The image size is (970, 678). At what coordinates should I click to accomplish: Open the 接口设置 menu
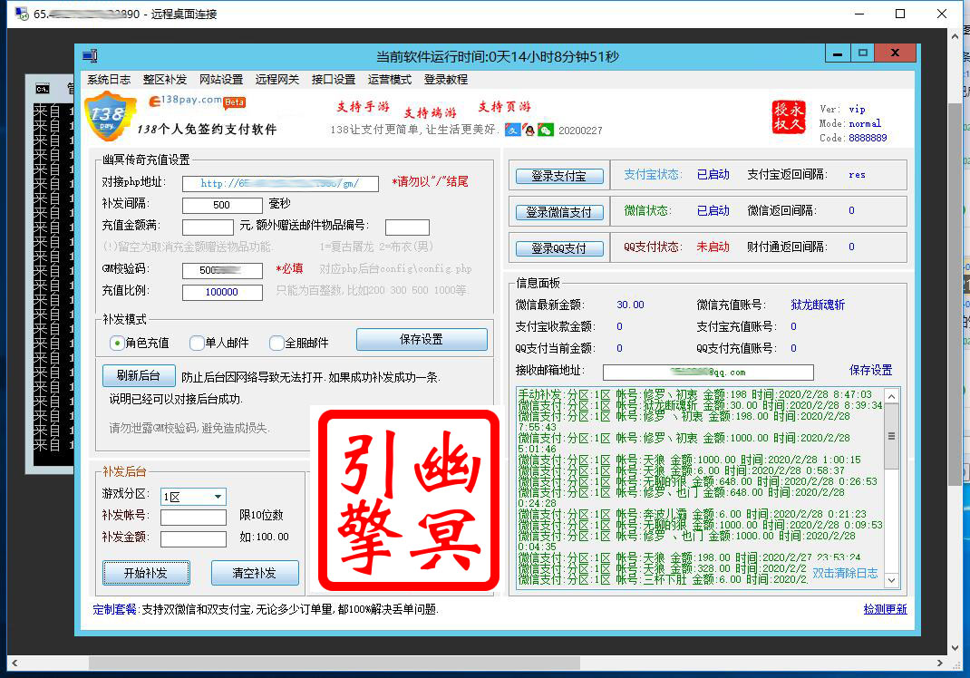coord(333,80)
